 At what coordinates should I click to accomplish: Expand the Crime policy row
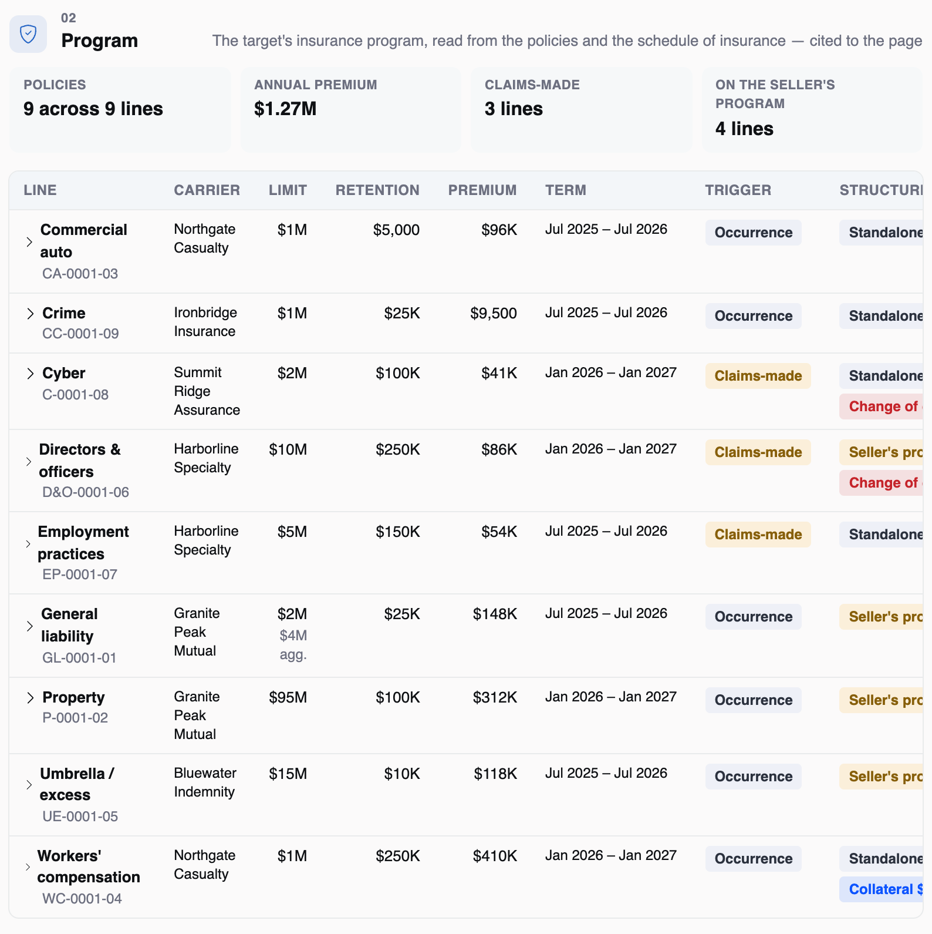(30, 314)
